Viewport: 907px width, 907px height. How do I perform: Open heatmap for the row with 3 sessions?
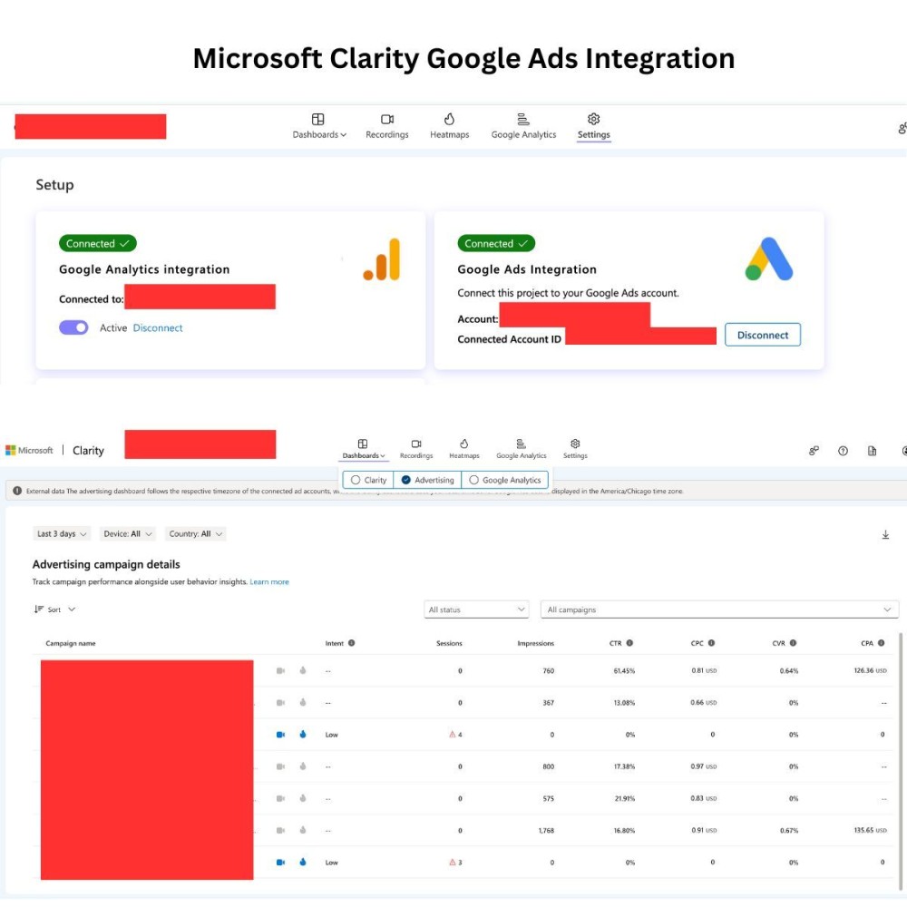tap(303, 862)
